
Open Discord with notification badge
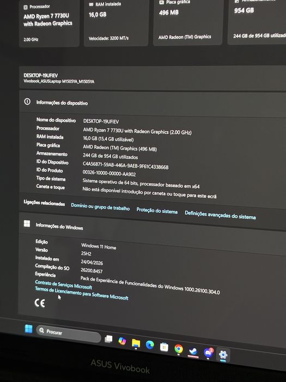pyautogui.click(x=209, y=353)
